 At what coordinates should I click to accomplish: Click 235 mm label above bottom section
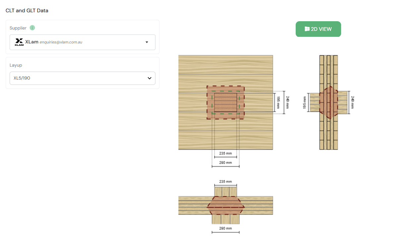point(225,182)
